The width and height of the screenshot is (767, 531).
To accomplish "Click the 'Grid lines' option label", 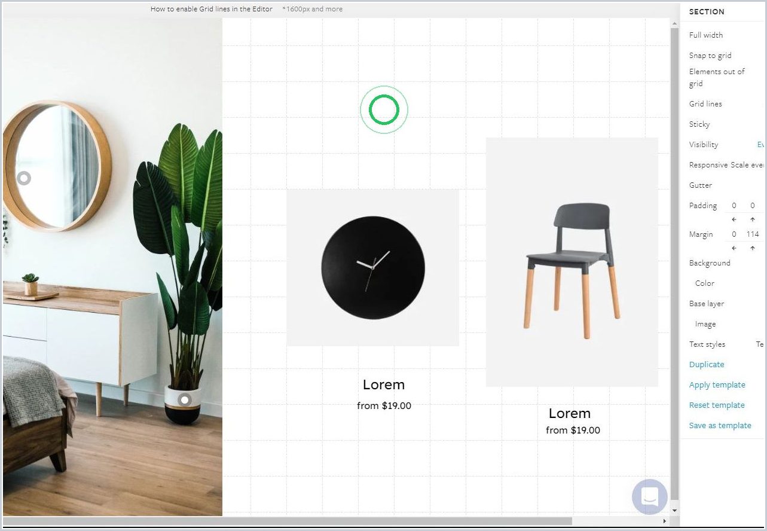I will (705, 103).
